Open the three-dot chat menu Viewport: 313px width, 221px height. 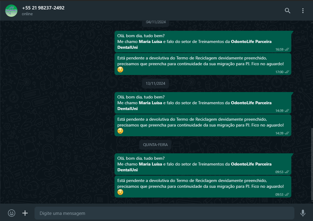[x=303, y=11]
